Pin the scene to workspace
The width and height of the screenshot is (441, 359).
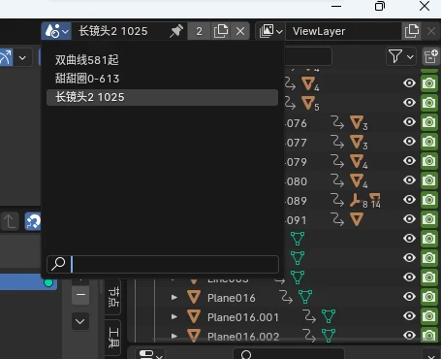(176, 31)
